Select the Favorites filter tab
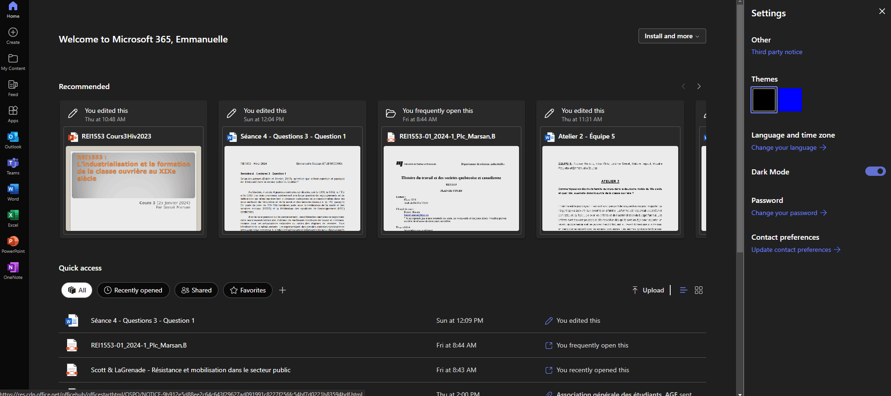 tap(248, 290)
